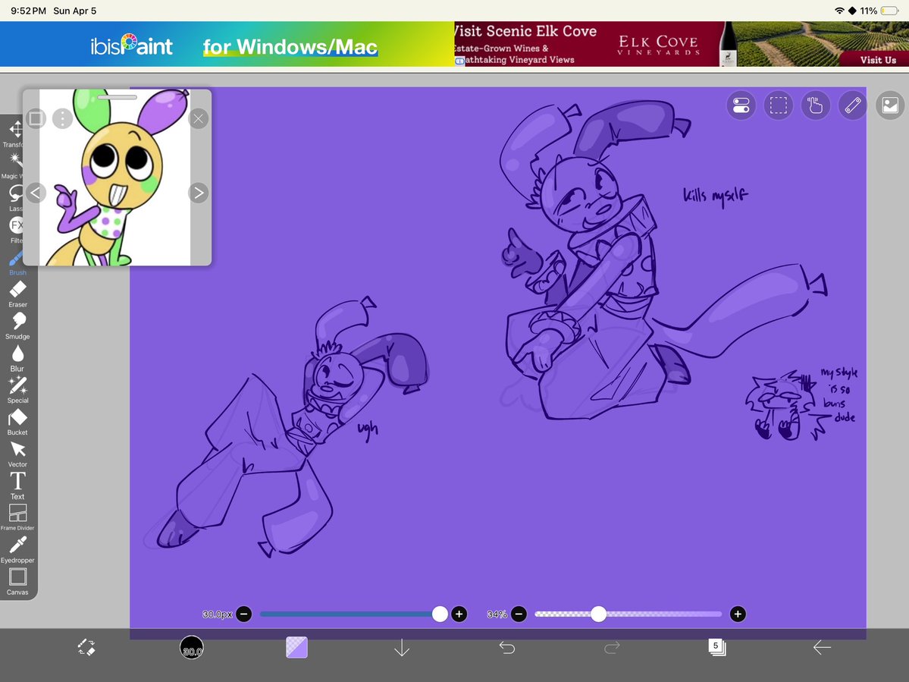Decrease opacity with minus button

pyautogui.click(x=519, y=614)
